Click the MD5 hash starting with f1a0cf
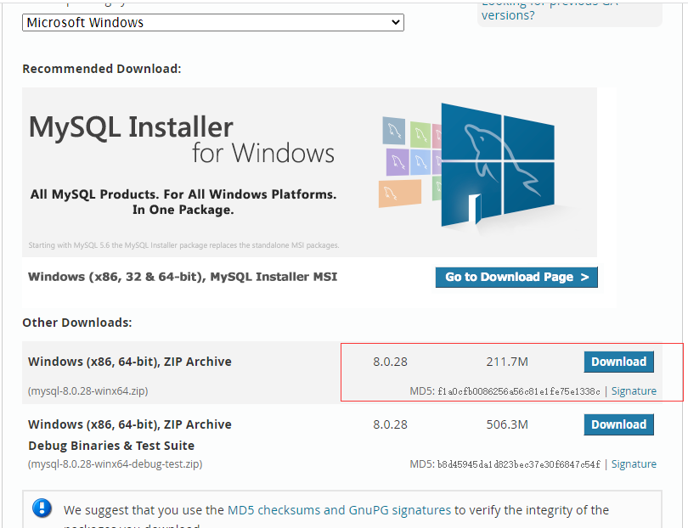 pyautogui.click(x=518, y=391)
